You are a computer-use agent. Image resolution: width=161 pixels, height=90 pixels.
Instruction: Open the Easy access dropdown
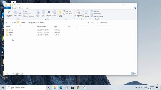click(x=68, y=14)
